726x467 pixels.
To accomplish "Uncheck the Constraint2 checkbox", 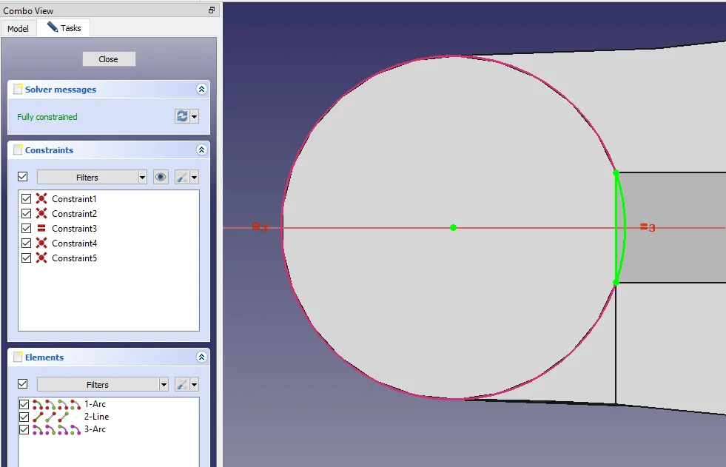I will pyautogui.click(x=27, y=214).
